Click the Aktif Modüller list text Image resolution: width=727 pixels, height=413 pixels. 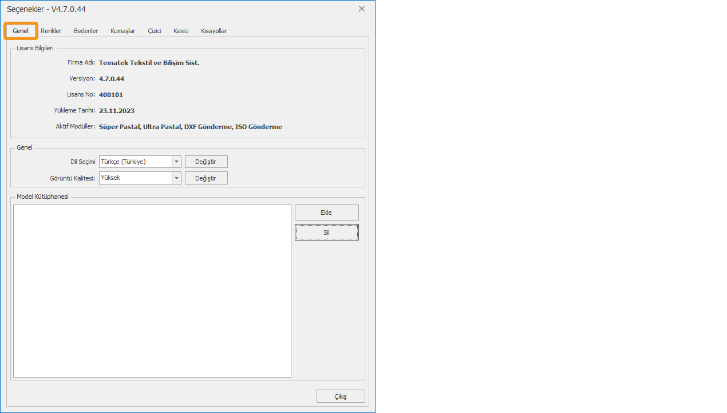pyautogui.click(x=190, y=127)
